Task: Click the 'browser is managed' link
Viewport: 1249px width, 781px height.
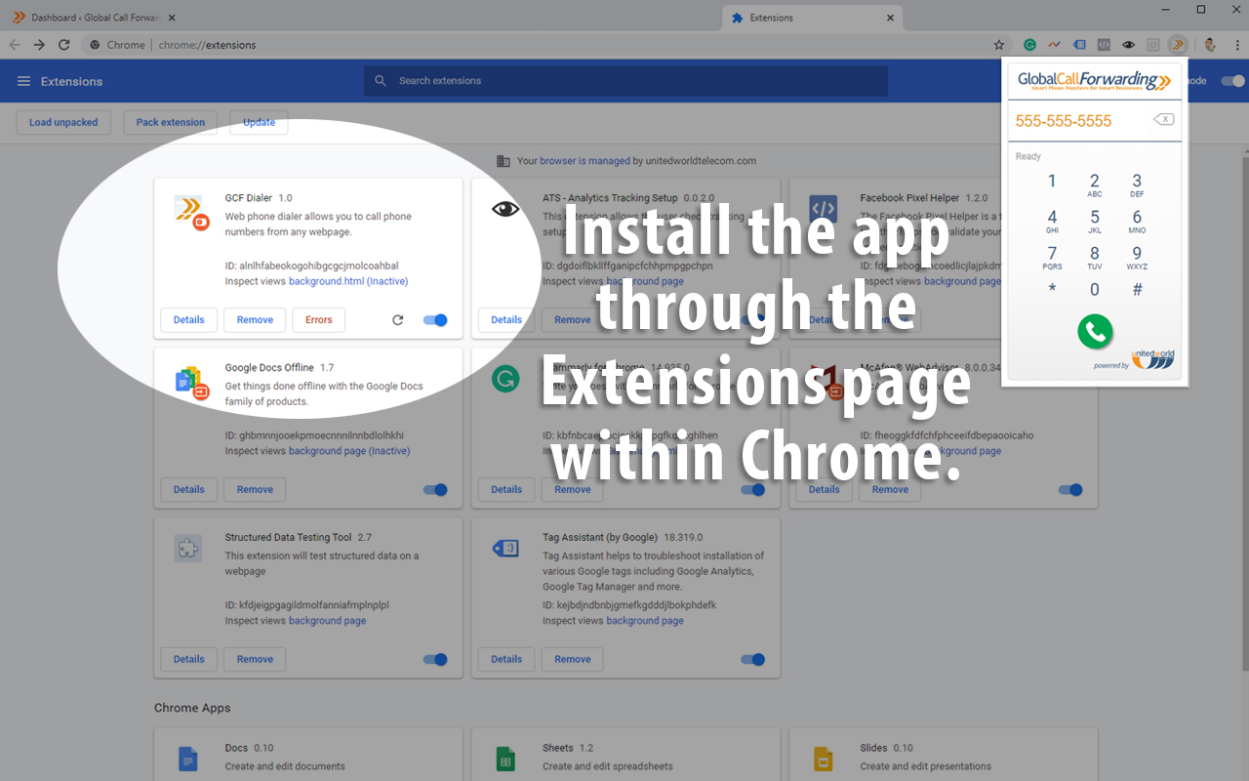Action: [584, 161]
